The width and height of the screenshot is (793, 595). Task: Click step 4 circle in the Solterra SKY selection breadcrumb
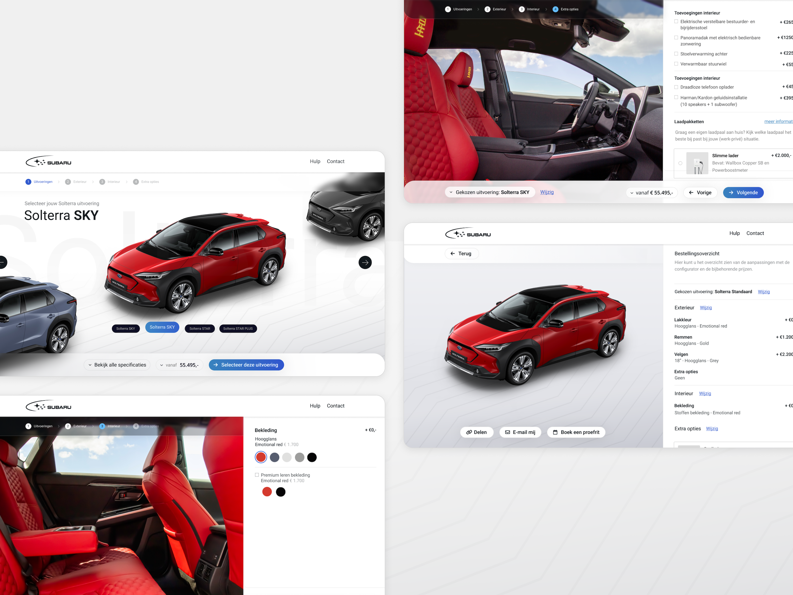pyautogui.click(x=136, y=182)
